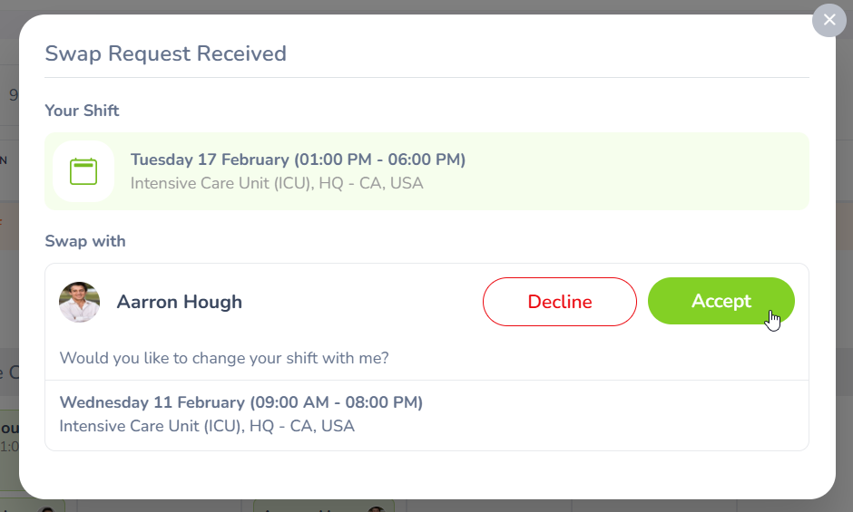853x512 pixels.
Task: Select the Tuesday 17 February date text
Action: coord(210,159)
